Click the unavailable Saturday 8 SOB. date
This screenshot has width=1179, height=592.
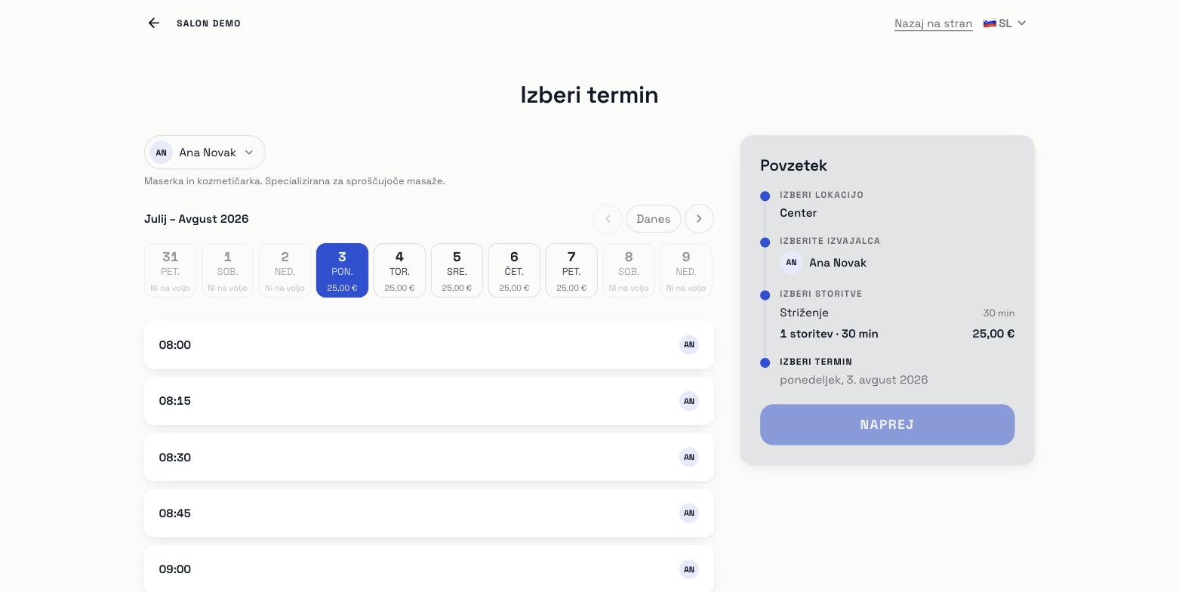pos(629,270)
